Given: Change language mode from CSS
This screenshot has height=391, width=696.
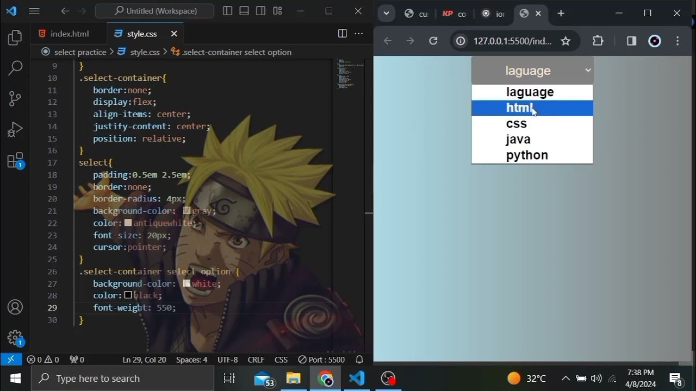Looking at the screenshot, I should (x=281, y=360).
